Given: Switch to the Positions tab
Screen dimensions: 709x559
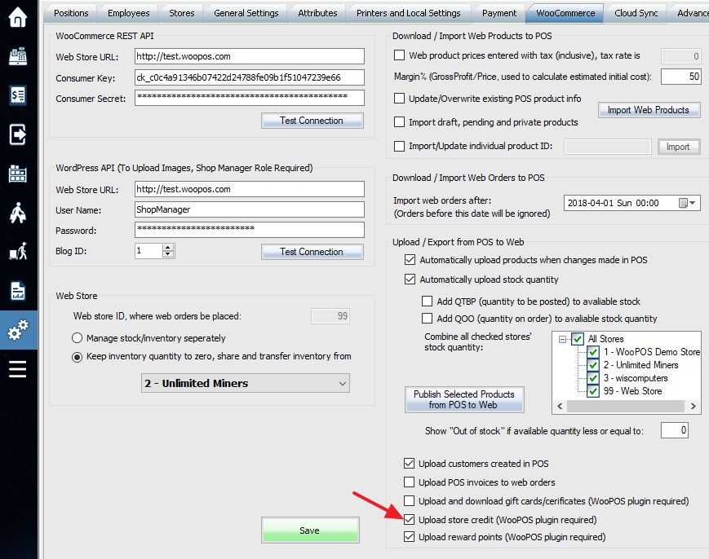Looking at the screenshot, I should pos(71,13).
